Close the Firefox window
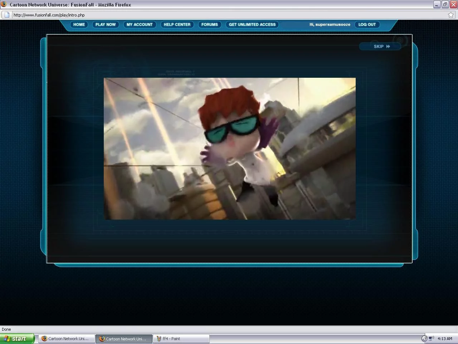The image size is (458, 344). tap(453, 5)
